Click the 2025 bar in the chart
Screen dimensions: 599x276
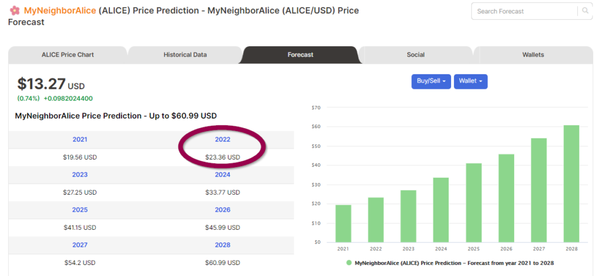point(474,203)
